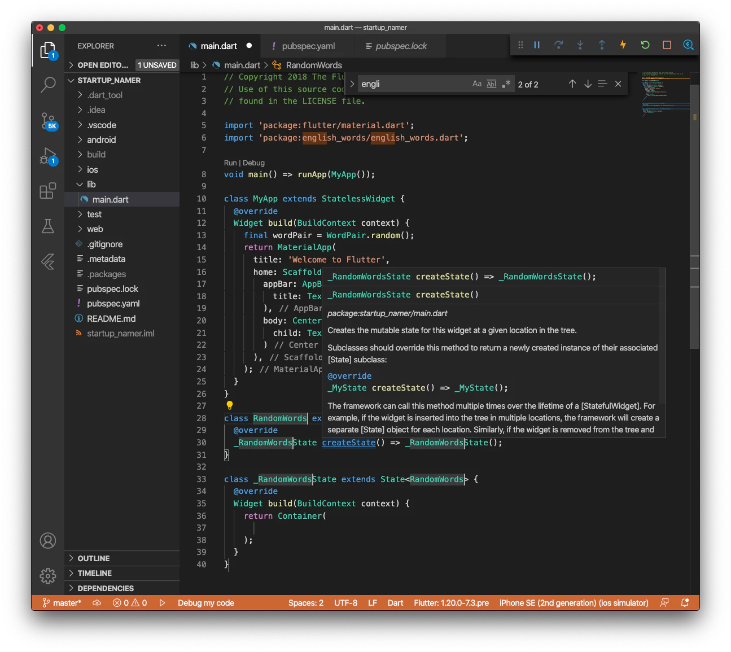Collapse the lib folder
This screenshot has width=731, height=652.
[x=91, y=185]
